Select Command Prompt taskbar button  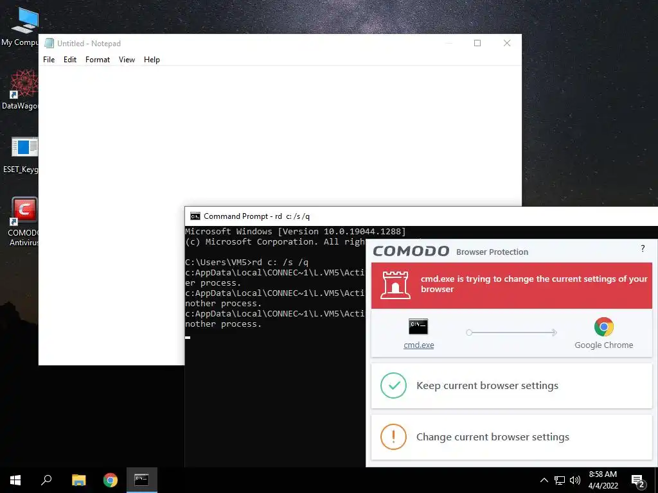click(x=142, y=480)
